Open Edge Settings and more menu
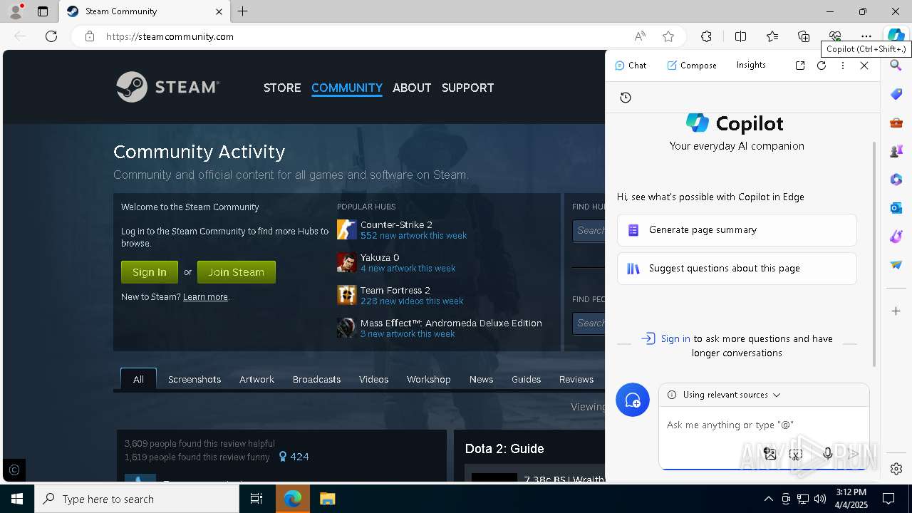 tap(866, 36)
